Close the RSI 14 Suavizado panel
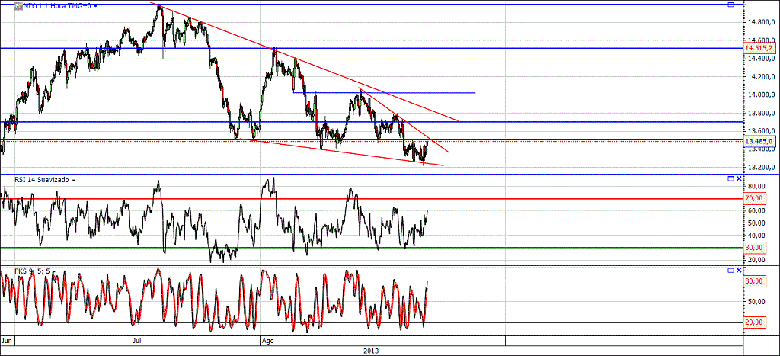This screenshot has height=356, width=780. pyautogui.click(x=739, y=178)
